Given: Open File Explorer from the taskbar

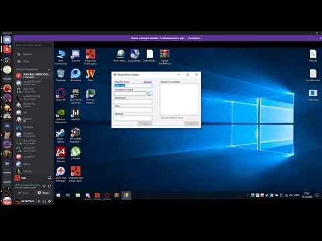Looking at the screenshot, I should coord(78,195).
